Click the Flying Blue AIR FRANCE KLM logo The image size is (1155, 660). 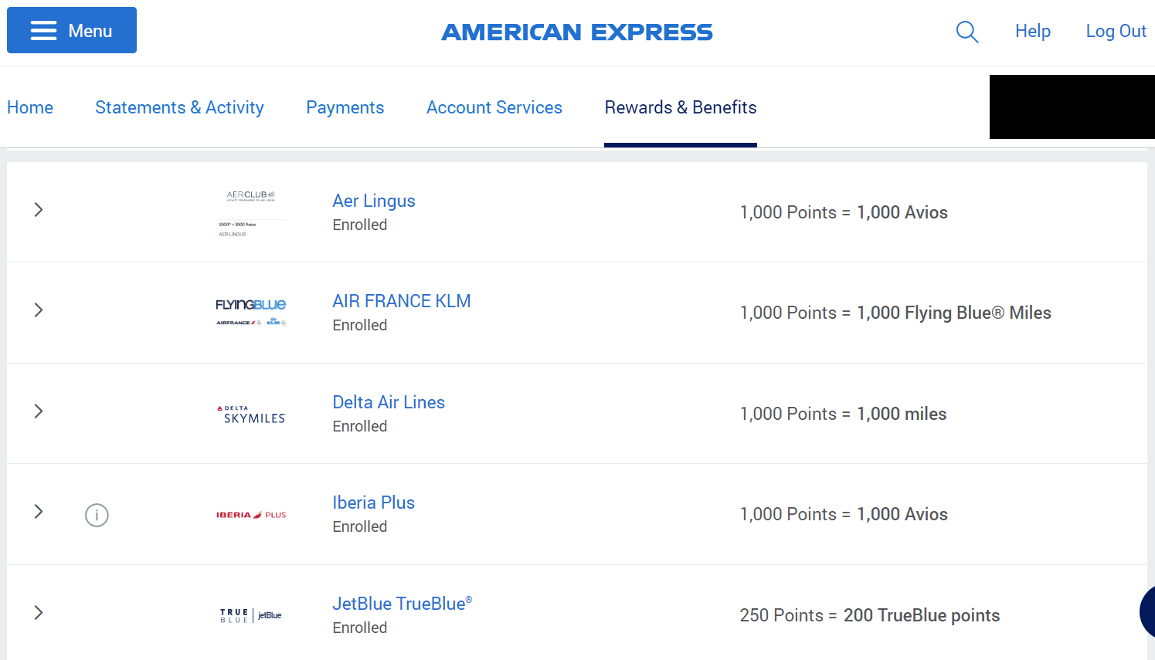pos(250,310)
